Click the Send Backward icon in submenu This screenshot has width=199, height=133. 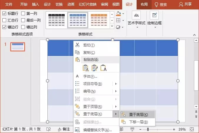(123, 122)
